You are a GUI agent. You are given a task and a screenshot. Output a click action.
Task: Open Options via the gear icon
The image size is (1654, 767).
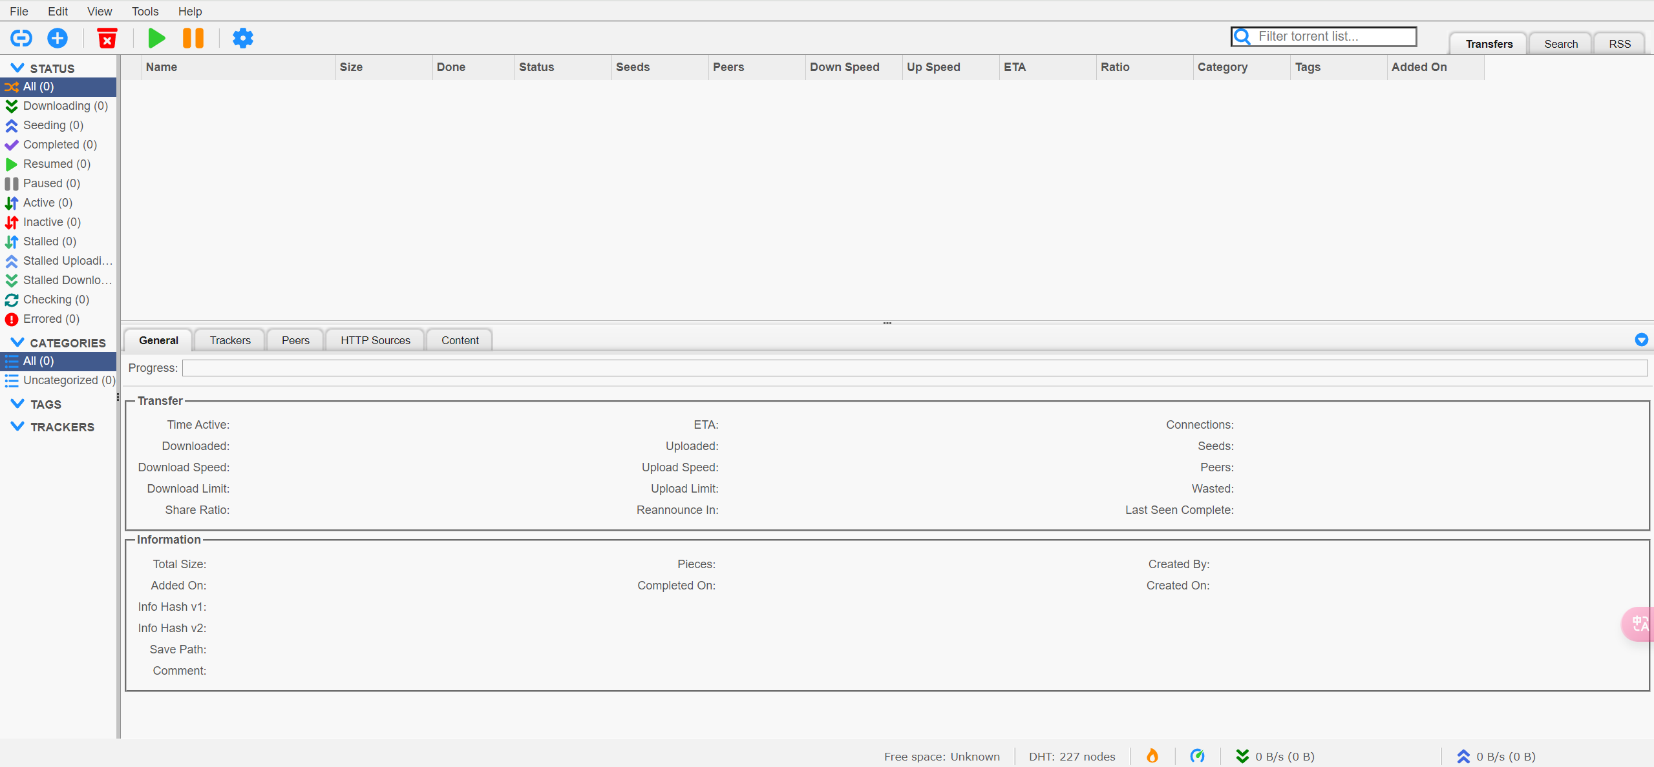point(242,38)
